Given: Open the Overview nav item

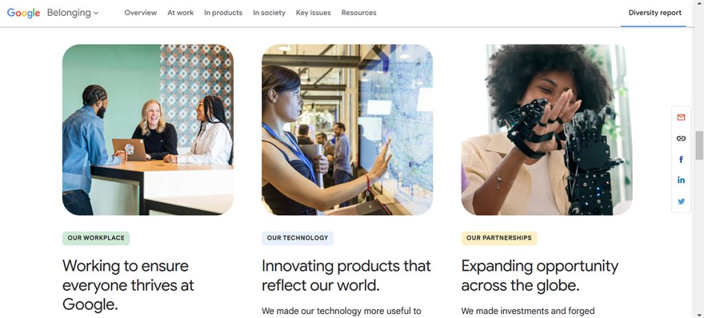Looking at the screenshot, I should point(140,13).
